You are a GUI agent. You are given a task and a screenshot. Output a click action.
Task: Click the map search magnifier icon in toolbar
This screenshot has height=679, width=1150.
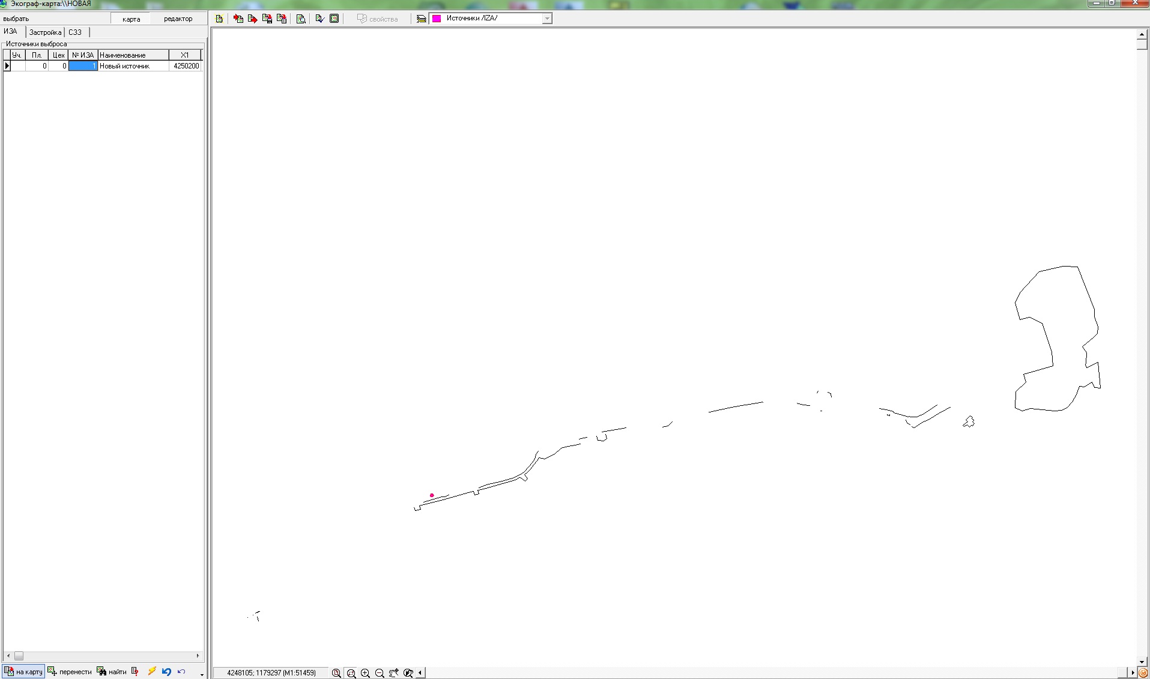click(301, 19)
